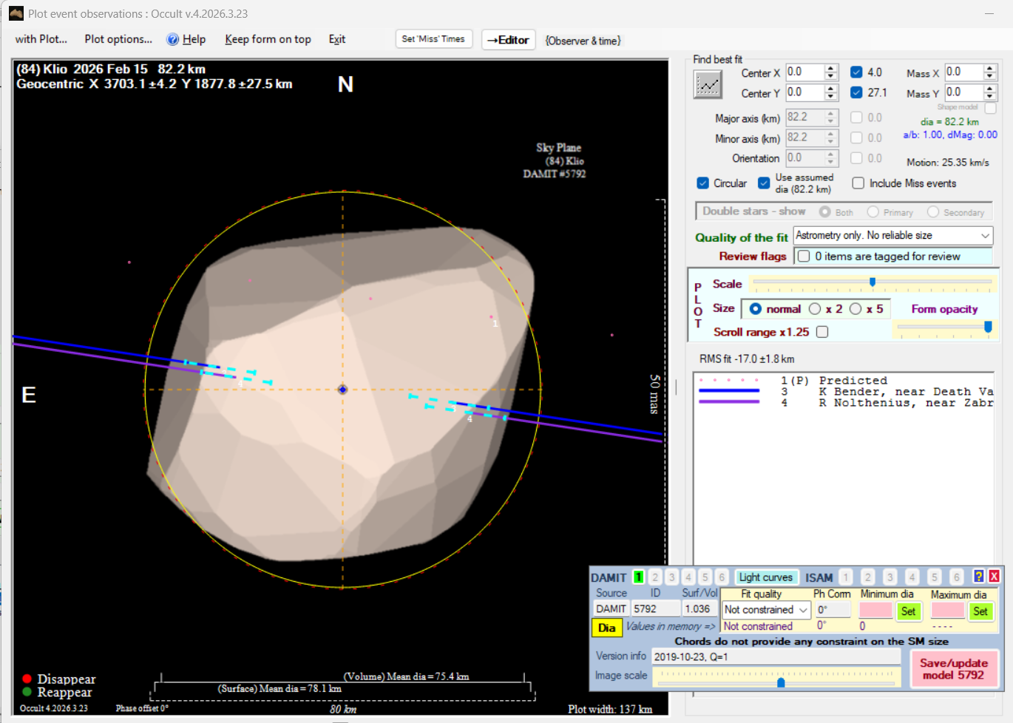
Task: Click the yellow Dia button
Action: coord(606,628)
